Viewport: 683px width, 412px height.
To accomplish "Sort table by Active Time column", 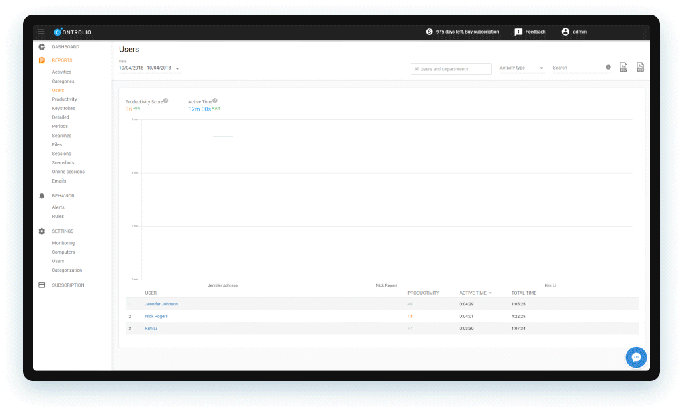I will (475, 293).
